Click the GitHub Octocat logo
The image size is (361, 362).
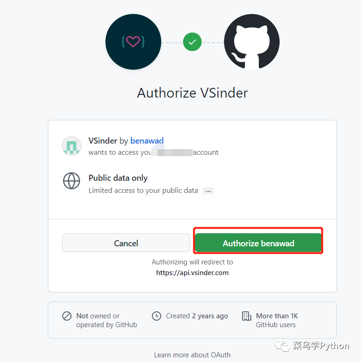[x=252, y=42]
